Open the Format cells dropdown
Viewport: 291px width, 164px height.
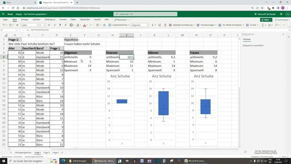252,25
